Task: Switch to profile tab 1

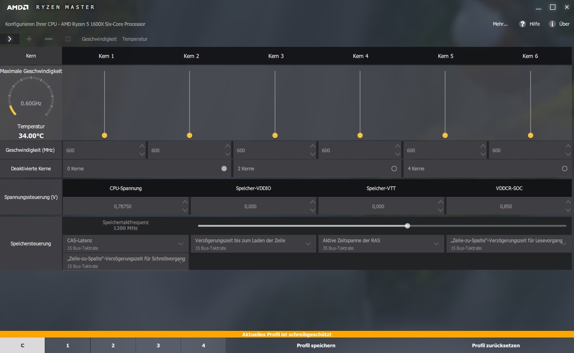Action: pos(67,345)
